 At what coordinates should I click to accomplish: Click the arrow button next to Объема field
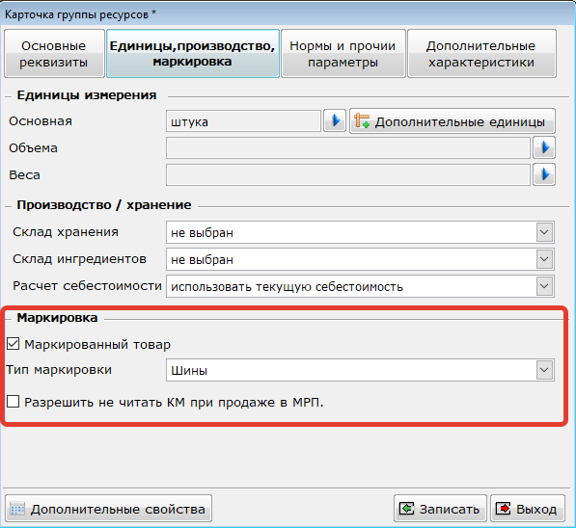coord(544,147)
